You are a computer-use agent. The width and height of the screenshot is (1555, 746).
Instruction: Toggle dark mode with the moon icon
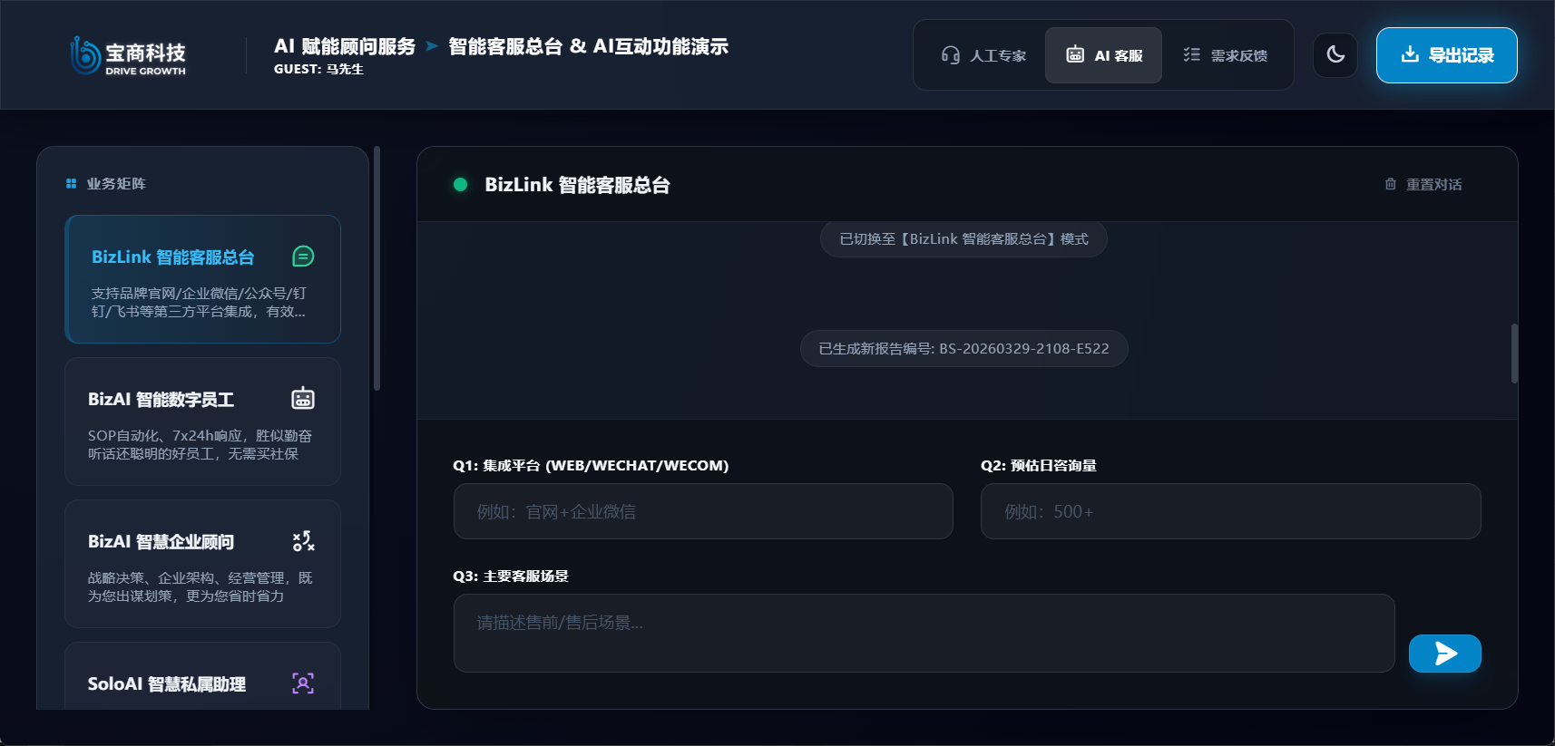coord(1335,54)
